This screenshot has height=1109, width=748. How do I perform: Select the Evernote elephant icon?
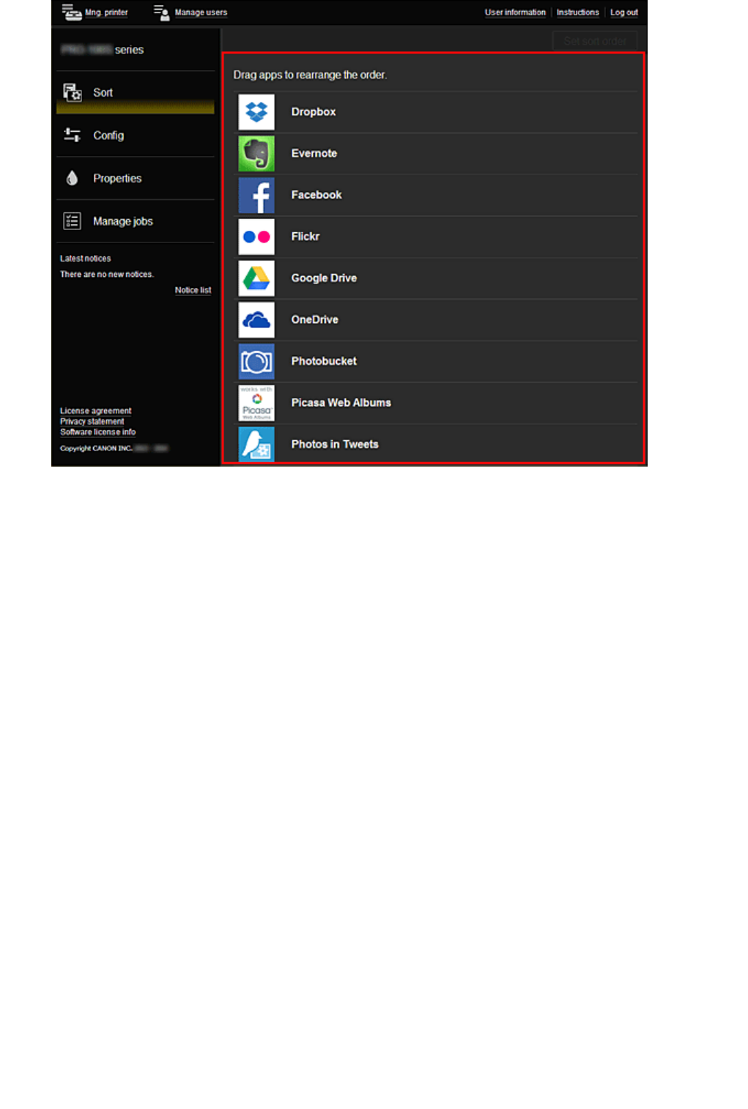click(256, 154)
